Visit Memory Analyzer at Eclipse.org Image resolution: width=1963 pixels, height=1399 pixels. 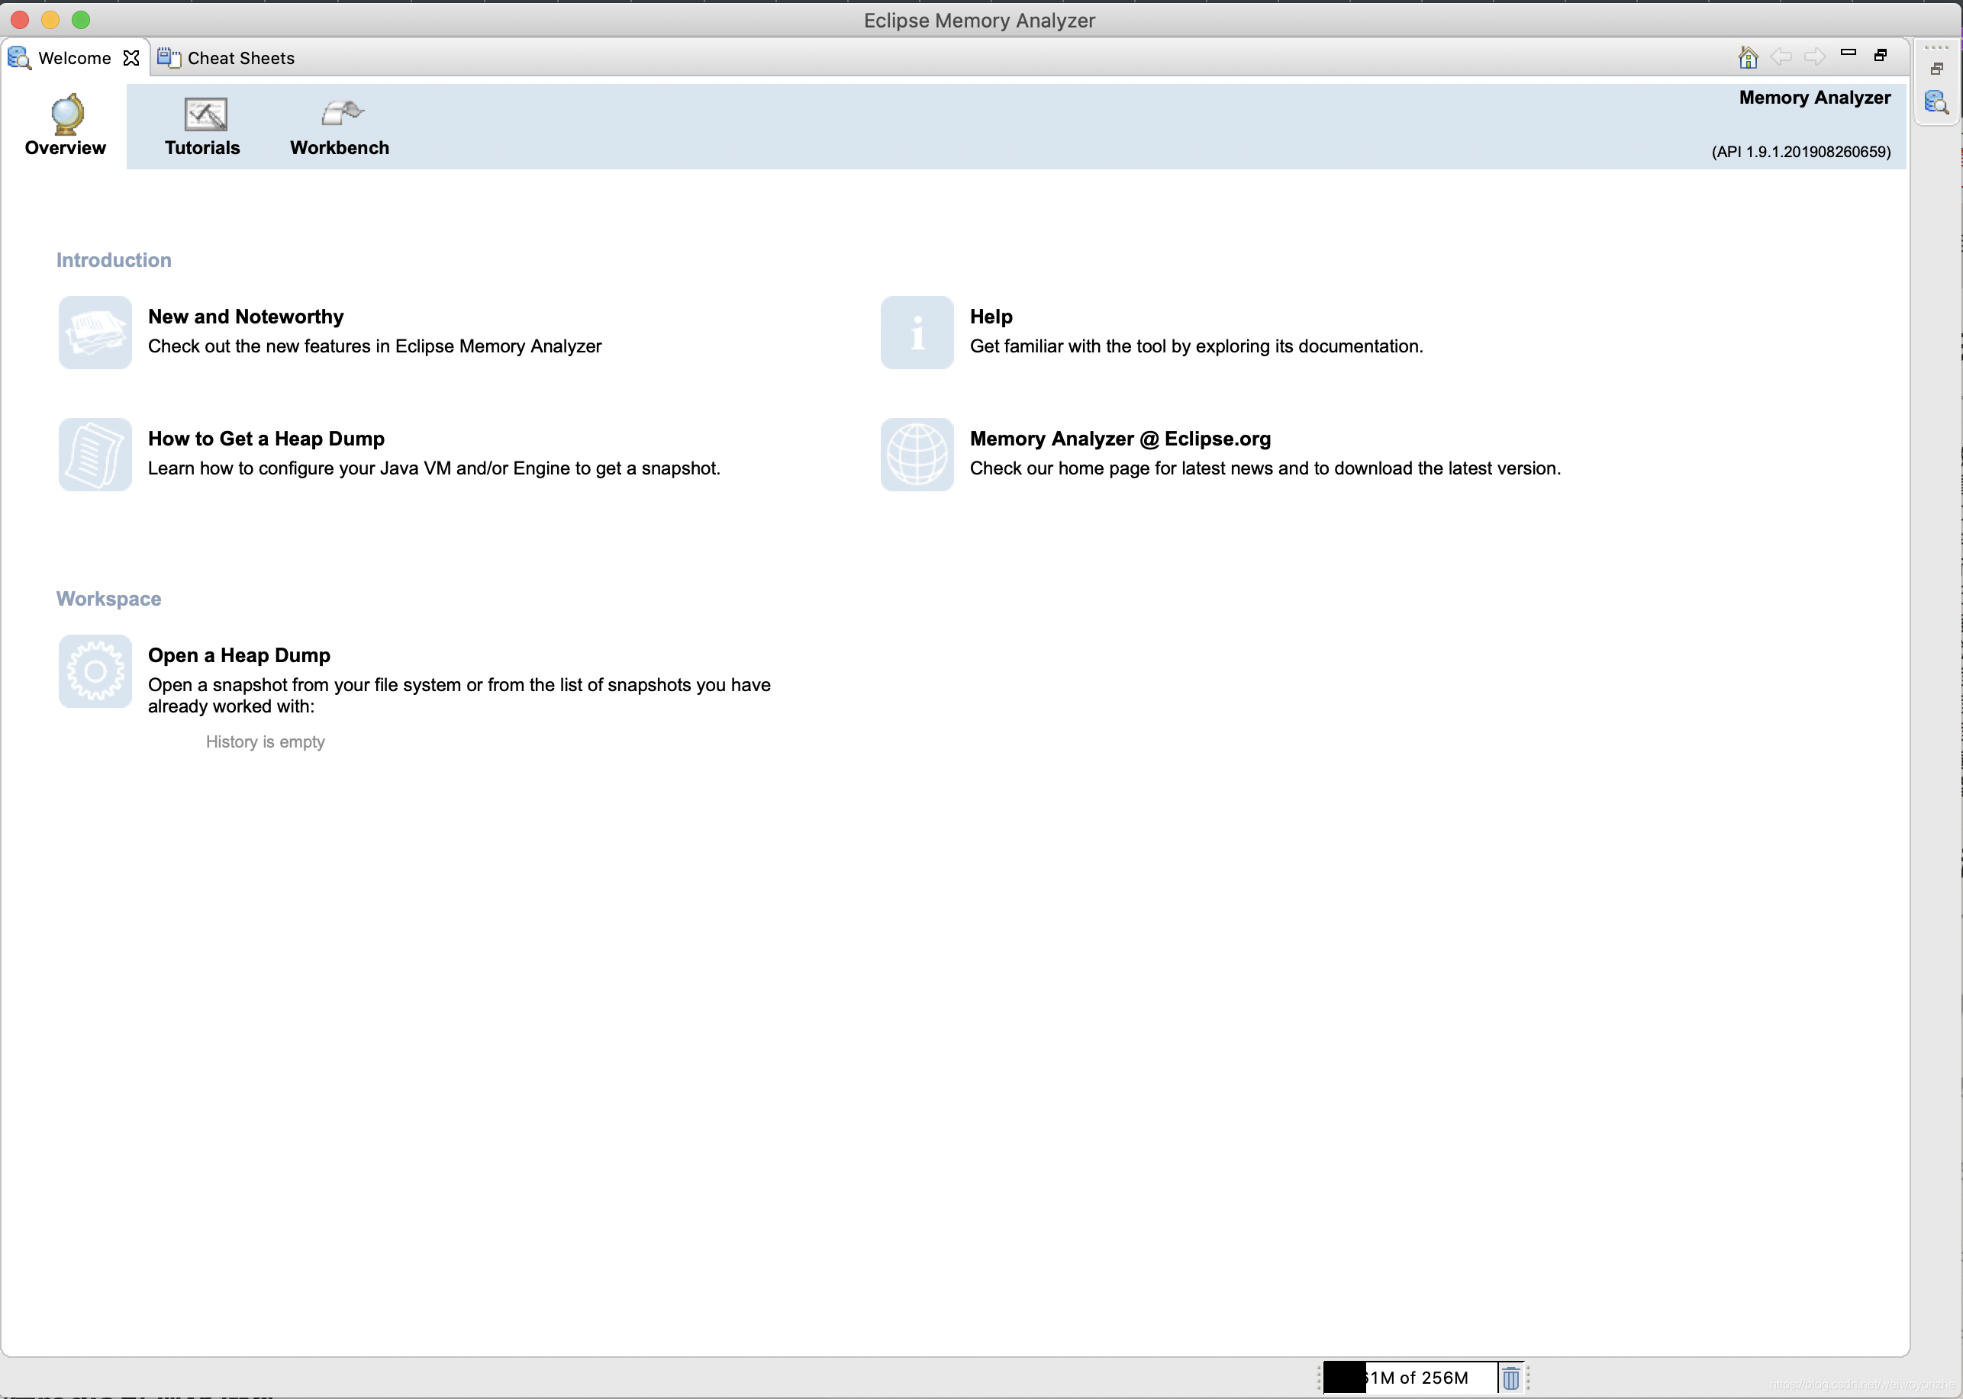(1121, 438)
